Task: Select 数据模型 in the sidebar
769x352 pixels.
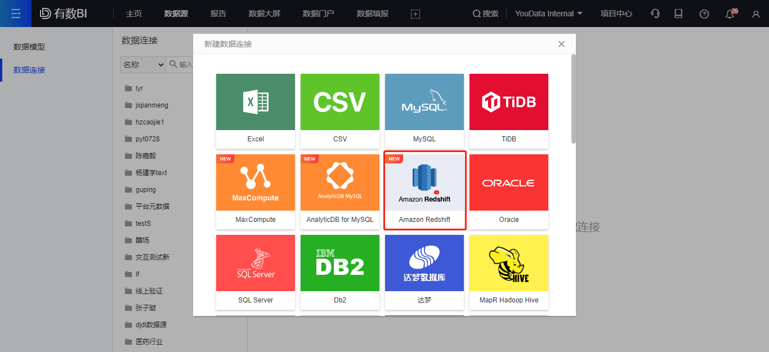Action: coord(29,47)
